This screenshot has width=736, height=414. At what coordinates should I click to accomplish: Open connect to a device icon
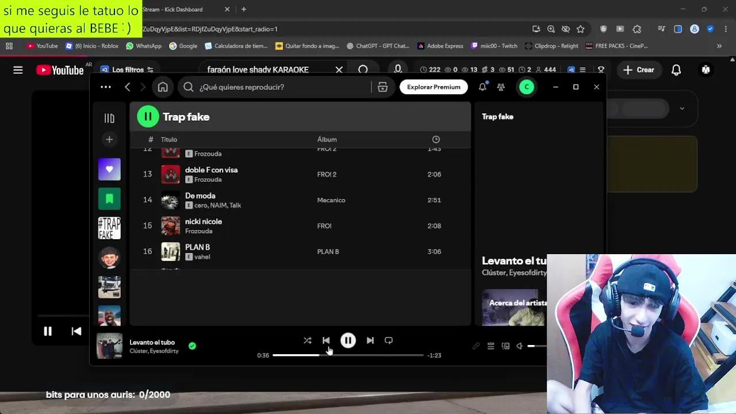point(505,346)
